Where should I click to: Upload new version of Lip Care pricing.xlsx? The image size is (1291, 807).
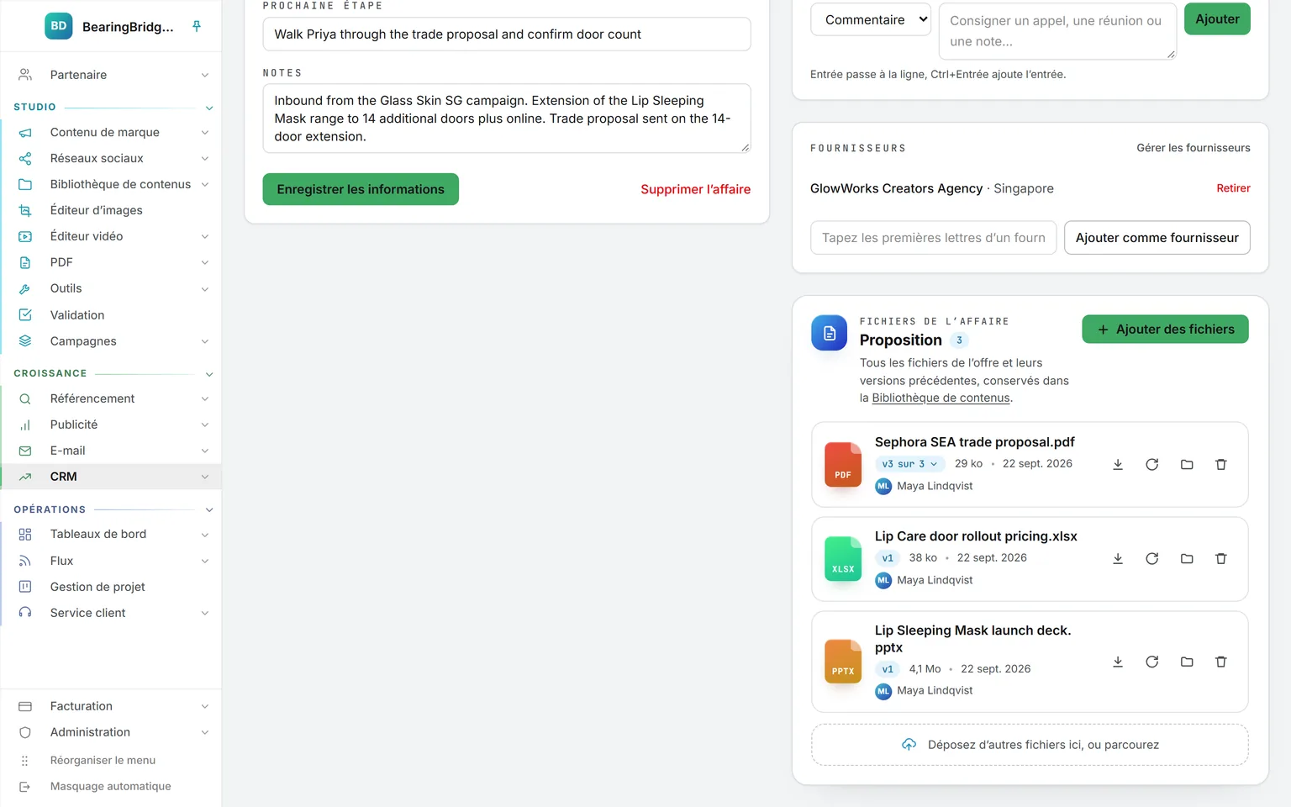click(x=1152, y=559)
